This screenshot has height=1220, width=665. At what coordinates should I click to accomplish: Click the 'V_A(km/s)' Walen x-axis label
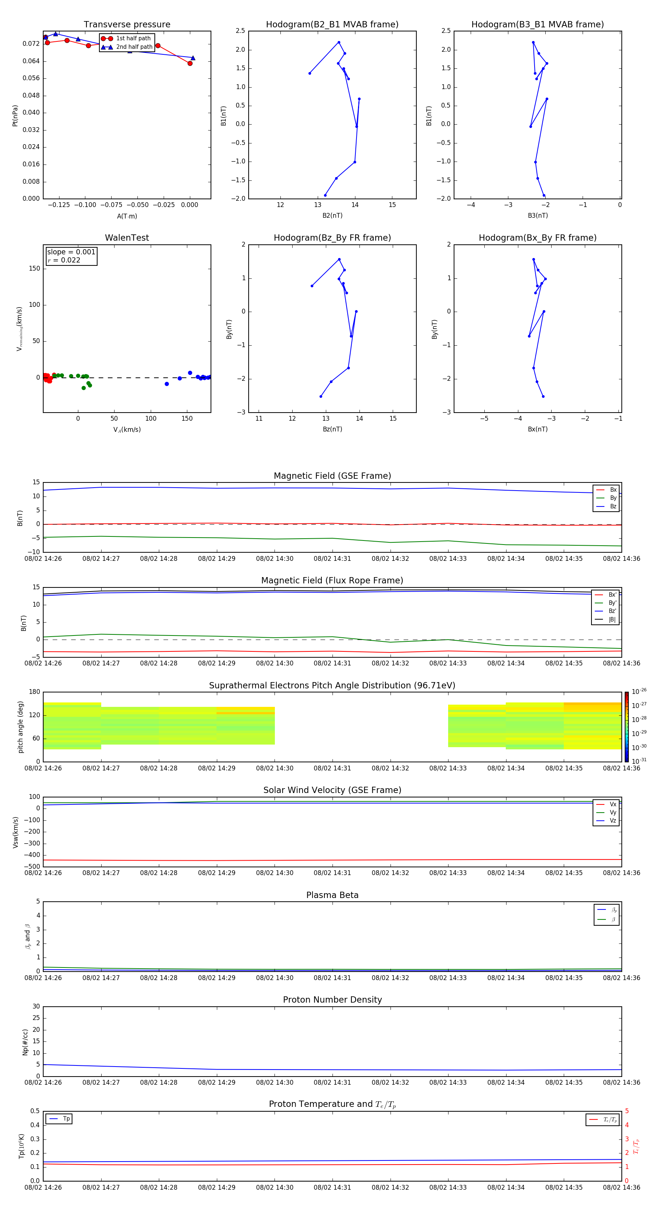coord(127,430)
